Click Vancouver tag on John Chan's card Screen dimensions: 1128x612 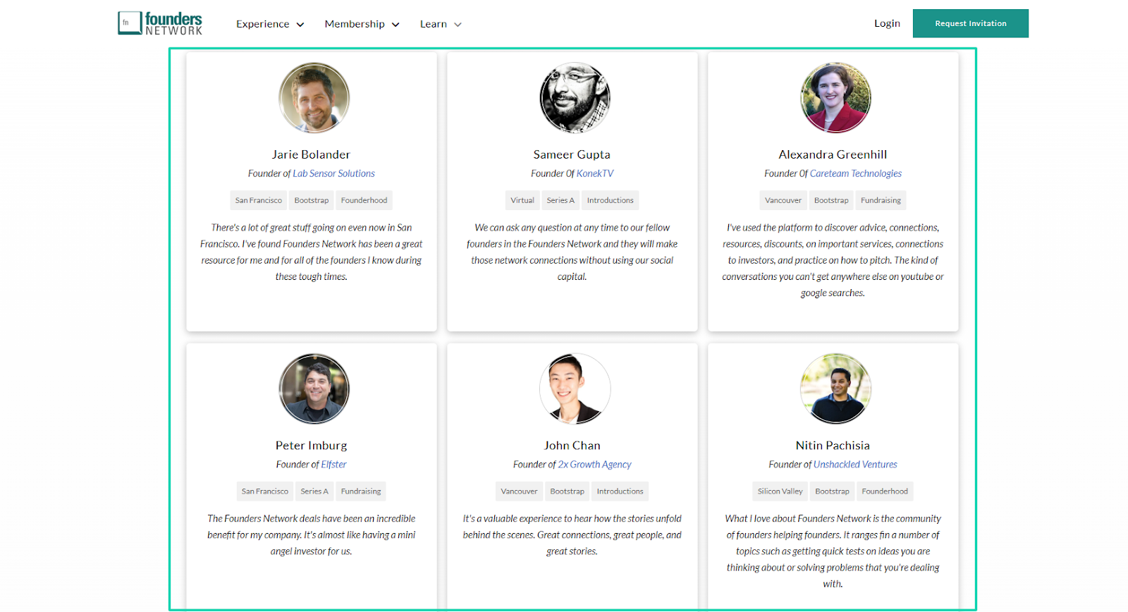(x=519, y=491)
